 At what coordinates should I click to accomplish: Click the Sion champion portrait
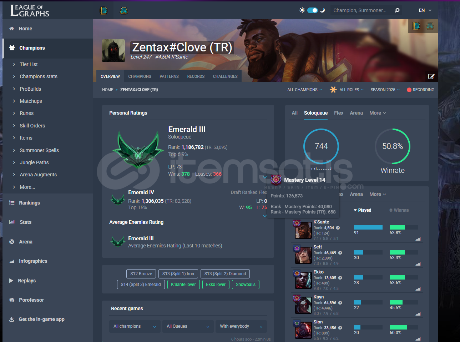(x=303, y=330)
